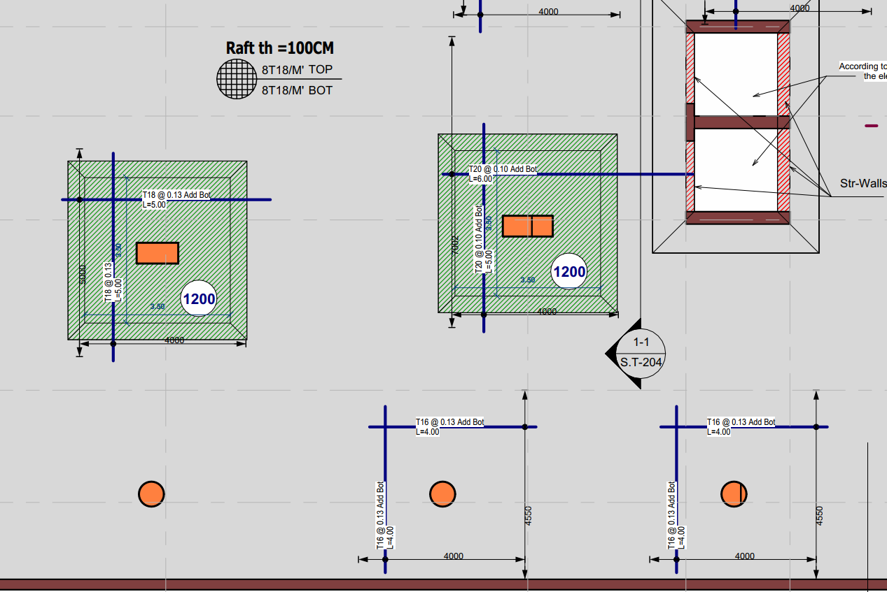The height and width of the screenshot is (592, 887).
Task: Select the bottom-left orange circular column
Action: click(x=151, y=494)
